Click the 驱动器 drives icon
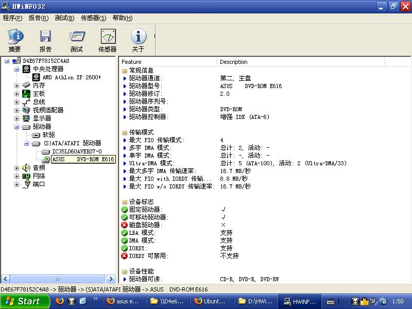 pyautogui.click(x=26, y=127)
